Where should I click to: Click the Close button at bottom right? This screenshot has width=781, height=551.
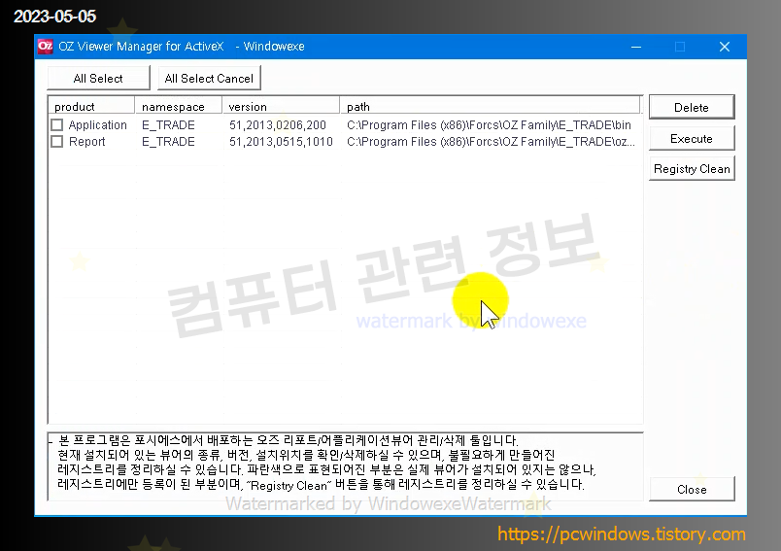coord(692,489)
